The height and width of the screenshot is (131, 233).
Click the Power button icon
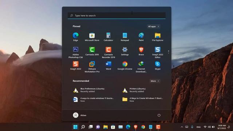[159, 115]
